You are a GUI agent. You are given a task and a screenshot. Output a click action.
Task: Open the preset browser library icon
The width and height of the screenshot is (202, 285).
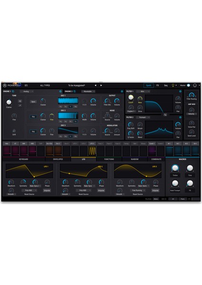point(26,85)
